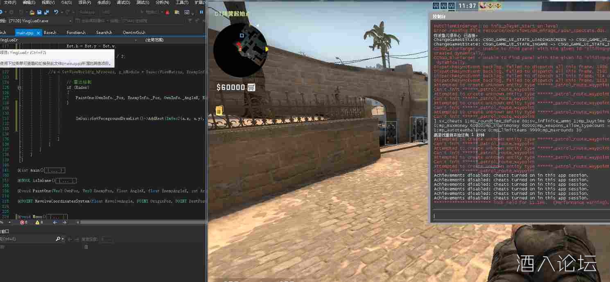Click the Save All toolbar icon
This screenshot has width=610, height=282.
[46, 12]
